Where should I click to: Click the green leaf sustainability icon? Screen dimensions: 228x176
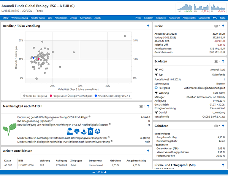pos(9,129)
